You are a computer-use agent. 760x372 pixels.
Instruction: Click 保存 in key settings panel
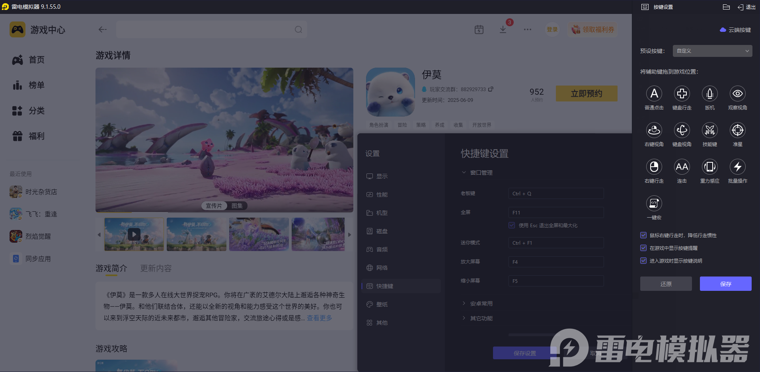click(726, 284)
